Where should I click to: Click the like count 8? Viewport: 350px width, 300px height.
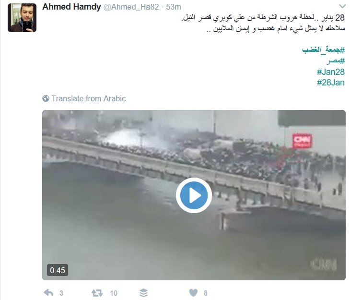click(x=206, y=293)
